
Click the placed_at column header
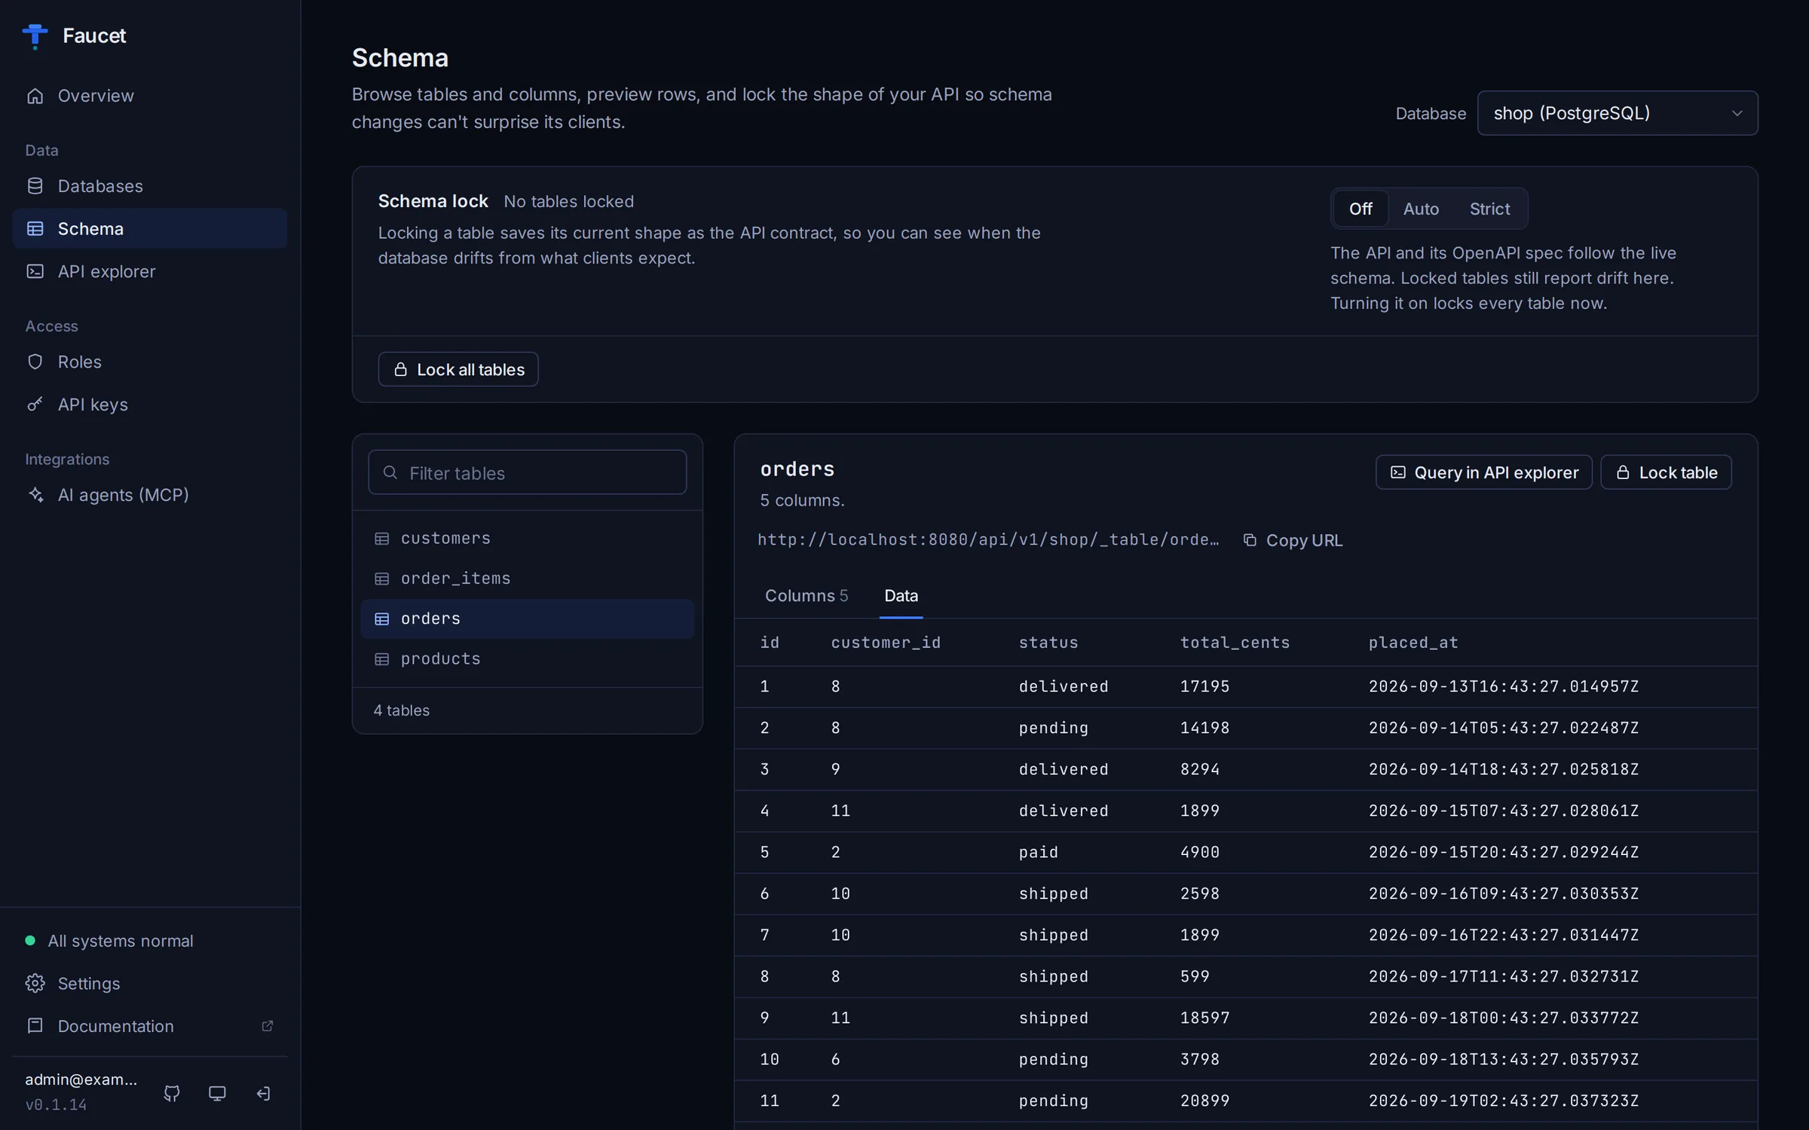click(x=1413, y=643)
